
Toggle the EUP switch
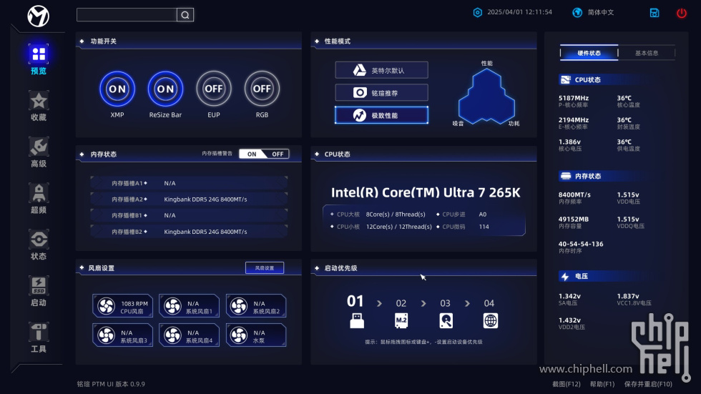(x=214, y=89)
